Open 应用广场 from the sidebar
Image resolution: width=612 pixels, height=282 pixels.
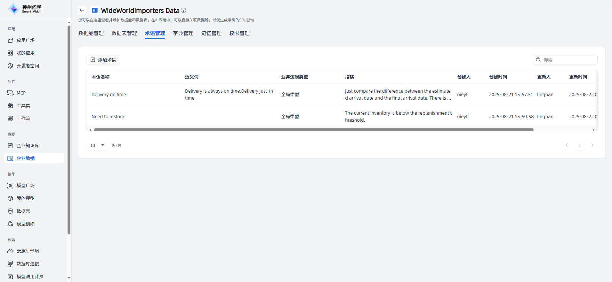(26, 40)
